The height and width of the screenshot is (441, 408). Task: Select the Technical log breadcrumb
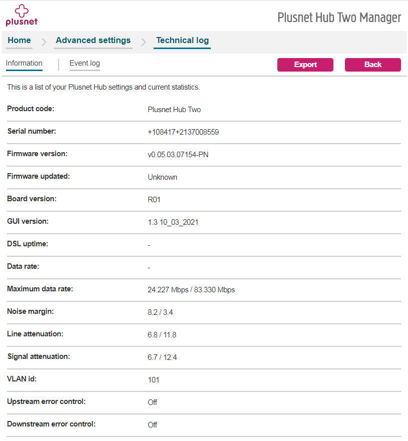tap(182, 40)
